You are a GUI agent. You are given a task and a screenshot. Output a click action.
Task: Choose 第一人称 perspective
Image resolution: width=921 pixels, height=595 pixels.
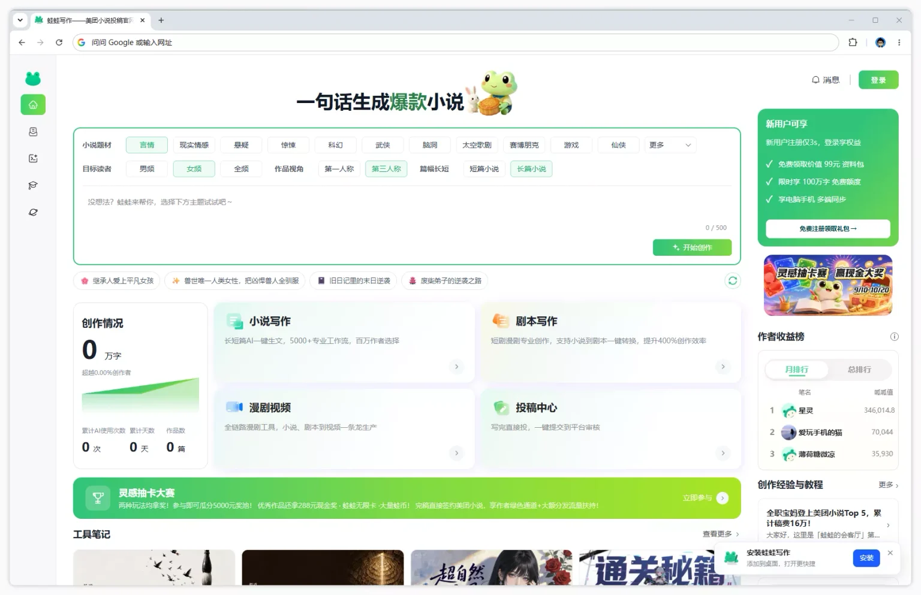coord(339,169)
